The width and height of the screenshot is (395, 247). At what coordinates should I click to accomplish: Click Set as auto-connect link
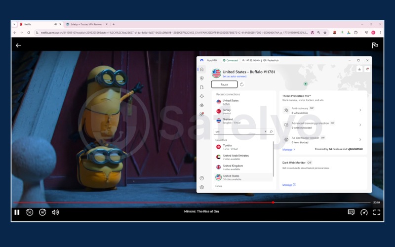pos(234,77)
